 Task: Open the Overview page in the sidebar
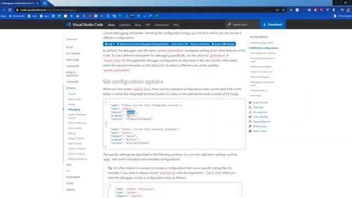click(x=71, y=39)
